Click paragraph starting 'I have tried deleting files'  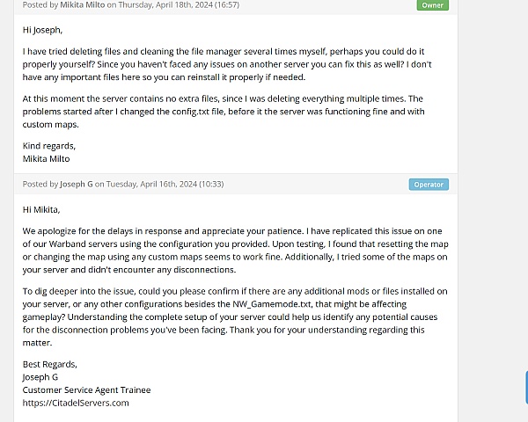click(227, 64)
